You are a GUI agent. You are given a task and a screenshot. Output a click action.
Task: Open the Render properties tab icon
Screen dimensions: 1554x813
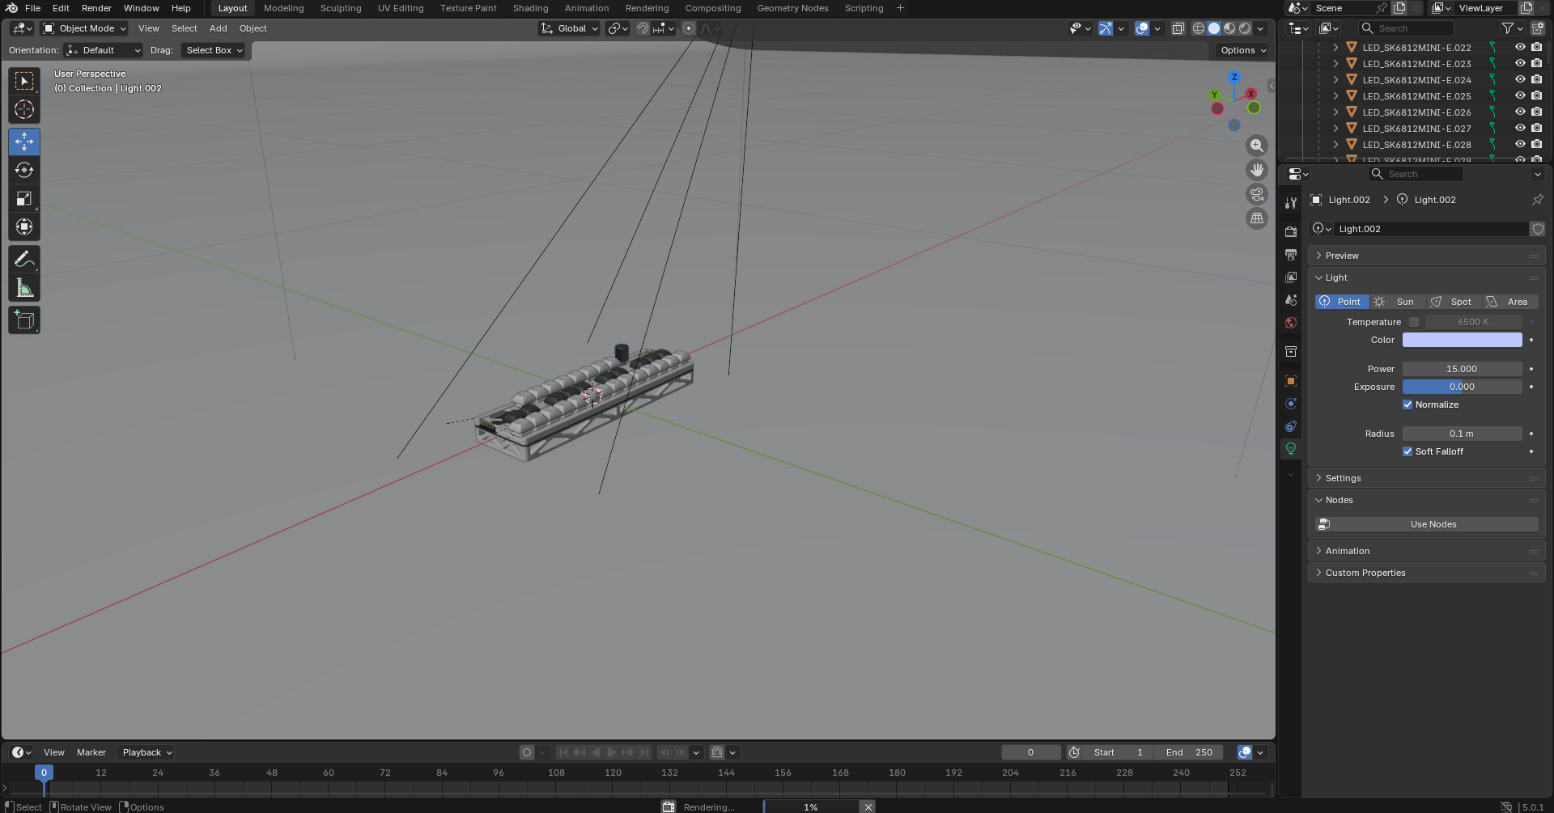[x=1291, y=231]
